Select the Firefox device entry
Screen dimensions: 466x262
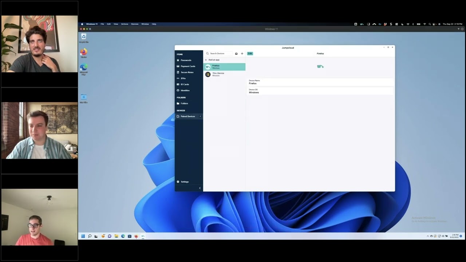(x=224, y=67)
